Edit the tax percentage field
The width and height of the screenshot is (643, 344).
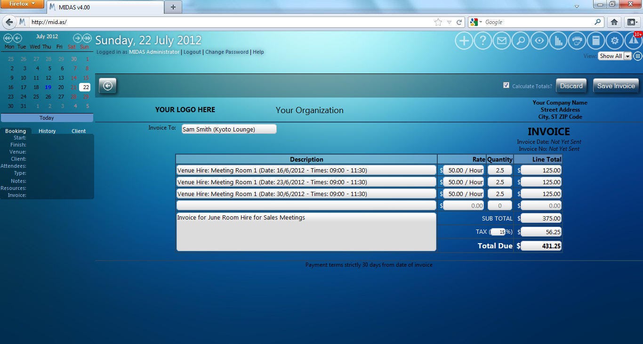tap(499, 231)
